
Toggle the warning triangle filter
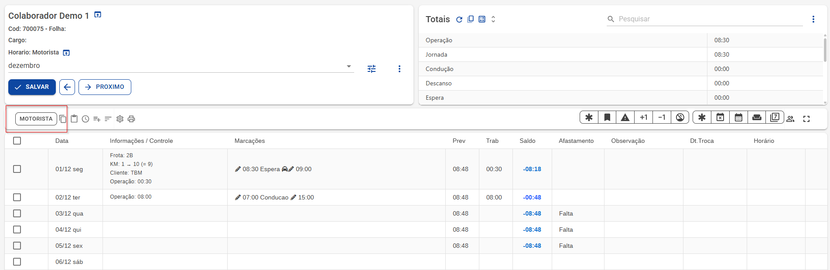pyautogui.click(x=625, y=117)
